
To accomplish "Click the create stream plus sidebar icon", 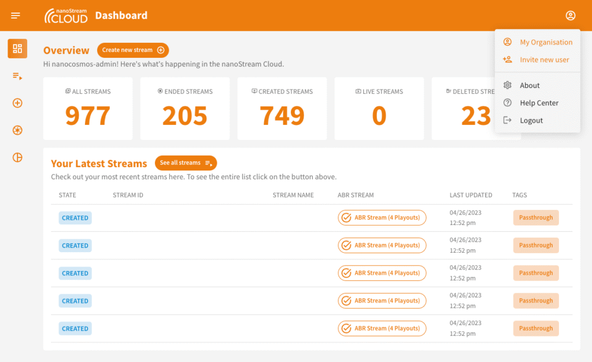I will pyautogui.click(x=17, y=103).
